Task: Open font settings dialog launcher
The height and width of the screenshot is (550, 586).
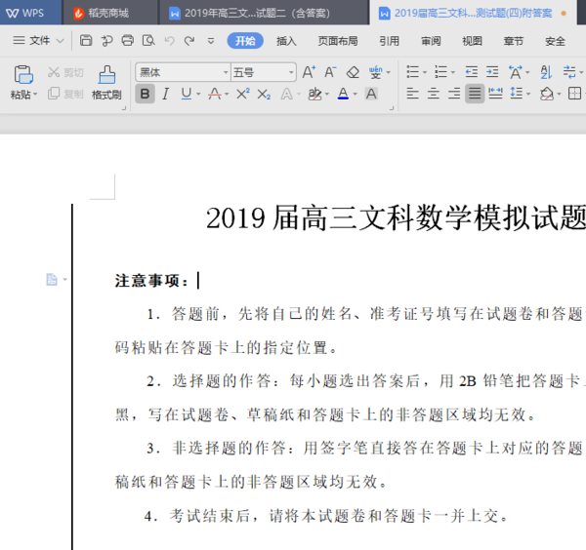Action: 392,108
